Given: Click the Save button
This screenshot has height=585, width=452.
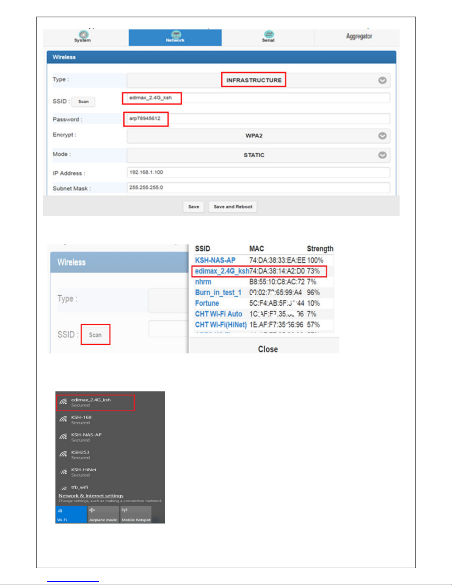Looking at the screenshot, I should point(194,207).
